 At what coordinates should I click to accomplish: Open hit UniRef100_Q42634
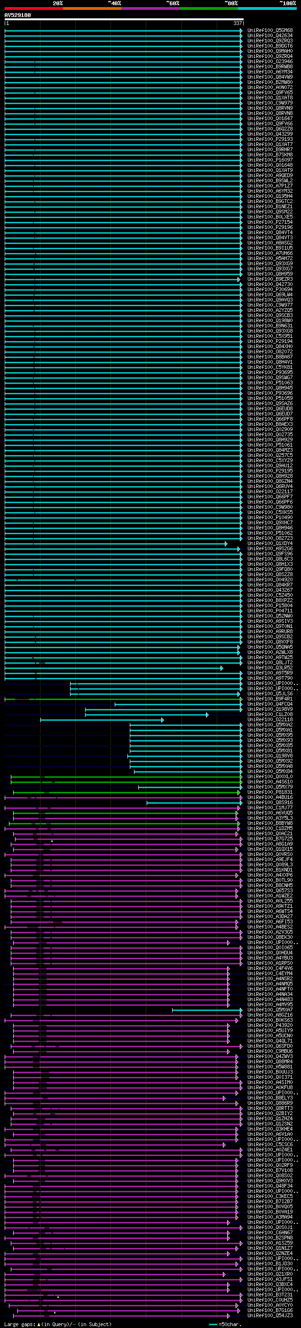[269, 36]
